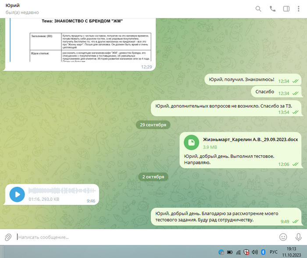Open the antivirus shield tray icon

[246, 252]
